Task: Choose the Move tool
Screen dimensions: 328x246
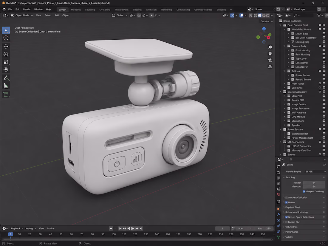Action: coord(6,46)
